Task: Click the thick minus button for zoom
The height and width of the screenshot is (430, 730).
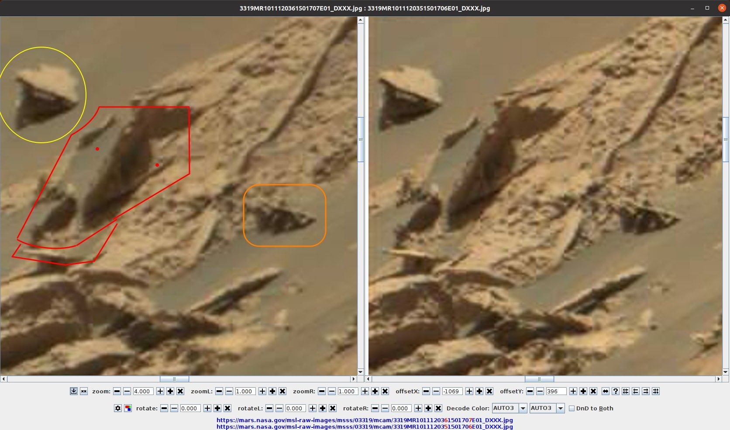Action: [117, 391]
